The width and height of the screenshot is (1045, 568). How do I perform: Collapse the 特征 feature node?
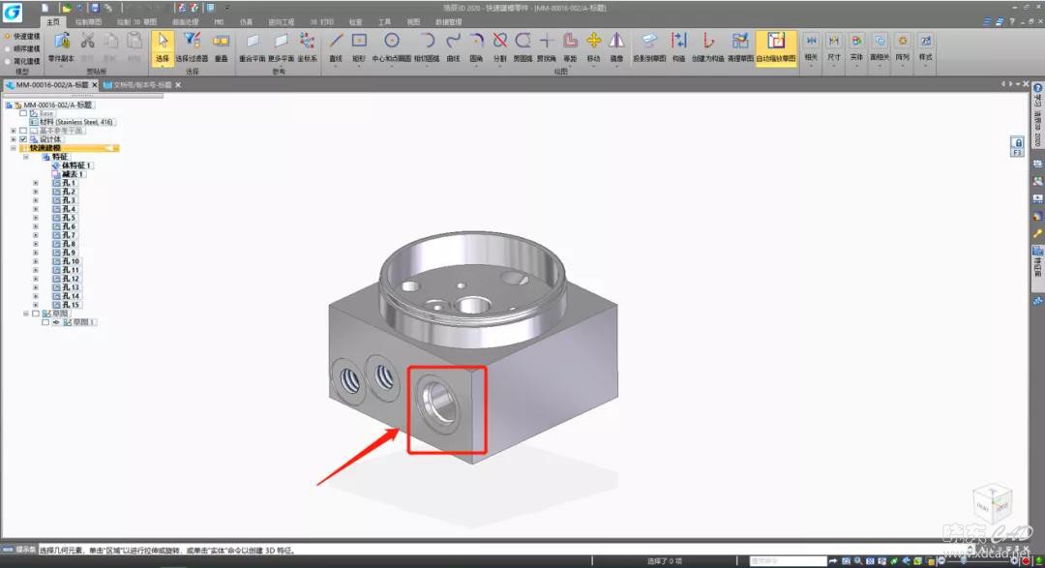coord(26,157)
